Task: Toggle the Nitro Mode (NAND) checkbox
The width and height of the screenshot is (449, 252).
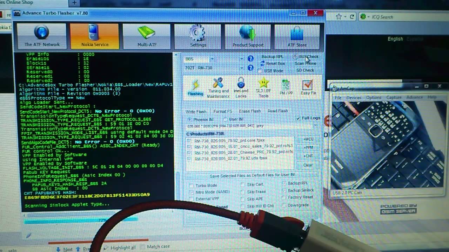Action: tap(209, 192)
